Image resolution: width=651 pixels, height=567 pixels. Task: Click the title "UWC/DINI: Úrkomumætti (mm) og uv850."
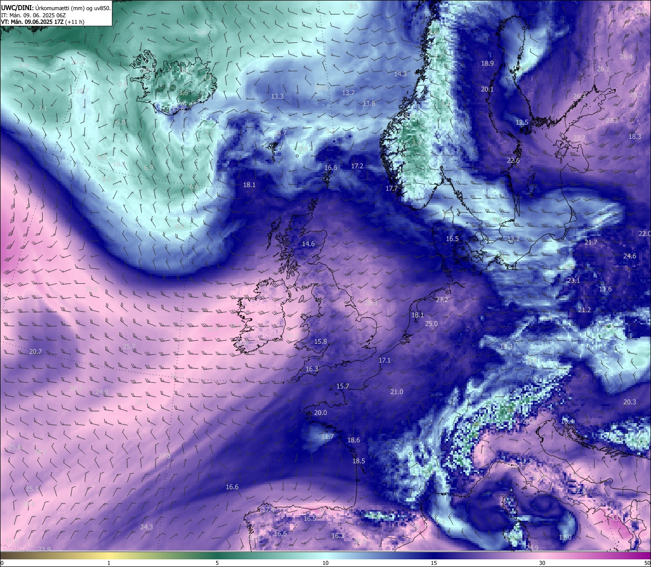click(x=56, y=8)
